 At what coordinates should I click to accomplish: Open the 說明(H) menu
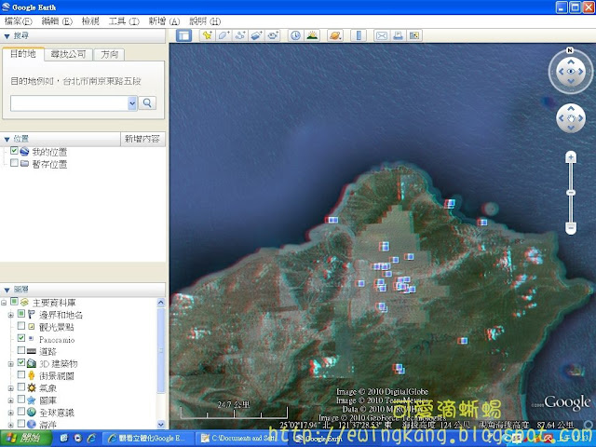coord(205,21)
